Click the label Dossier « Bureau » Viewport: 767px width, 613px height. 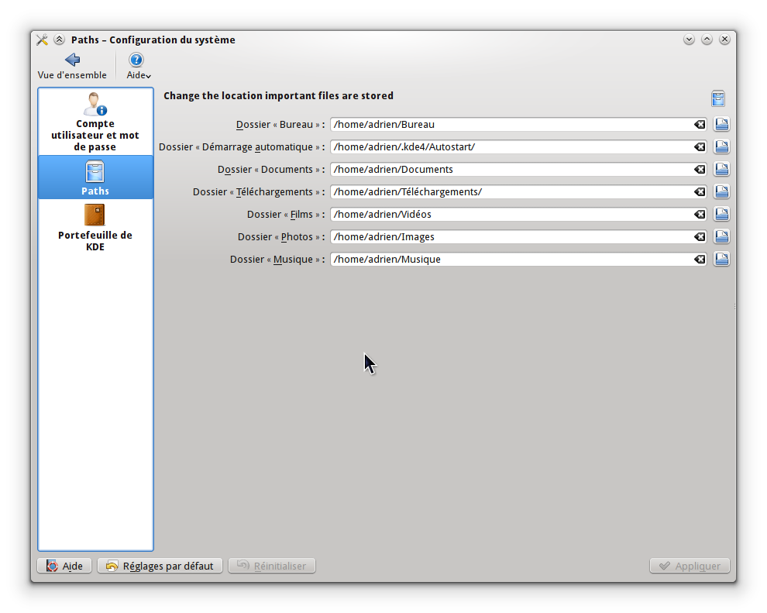pyautogui.click(x=280, y=124)
